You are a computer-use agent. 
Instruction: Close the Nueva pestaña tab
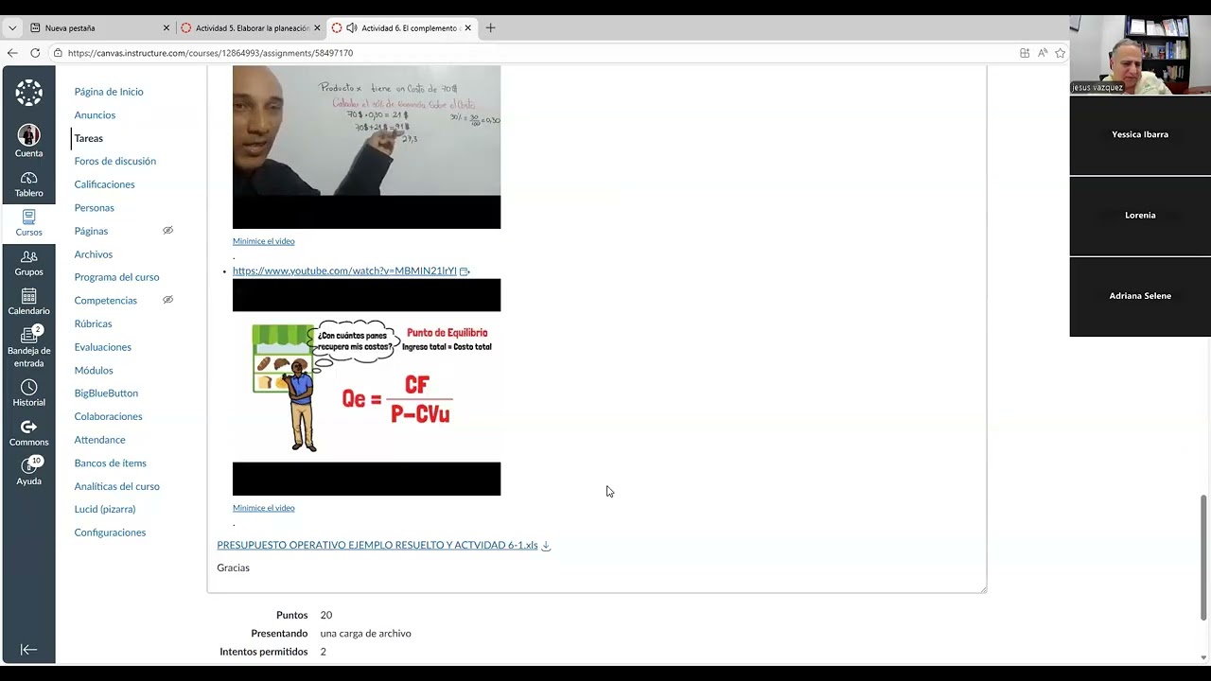(167, 28)
